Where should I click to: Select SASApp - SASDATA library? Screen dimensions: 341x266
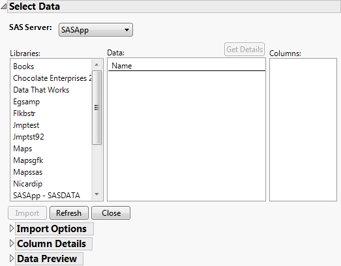(46, 196)
